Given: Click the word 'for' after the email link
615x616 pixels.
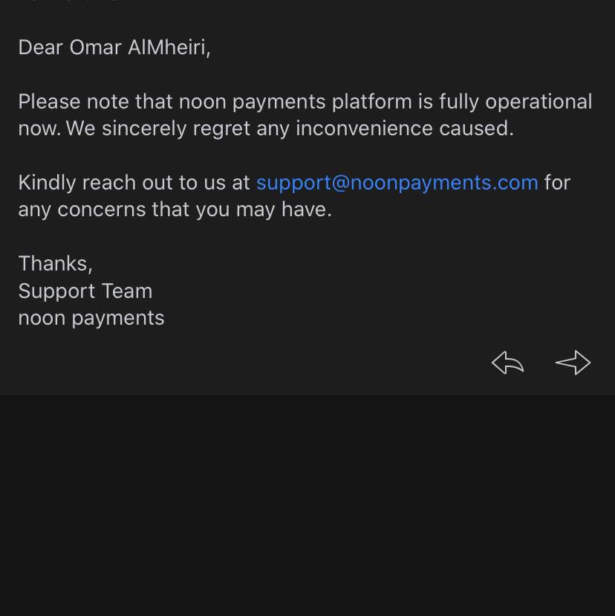Looking at the screenshot, I should (x=557, y=183).
